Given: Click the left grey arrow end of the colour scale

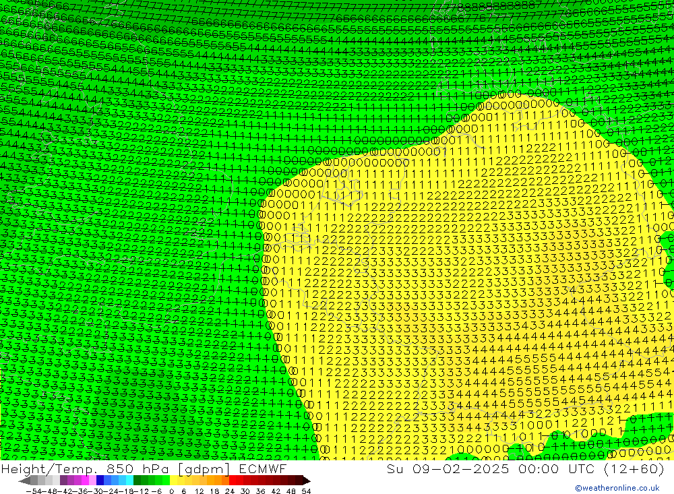Looking at the screenshot, I should pyautogui.click(x=24, y=481).
